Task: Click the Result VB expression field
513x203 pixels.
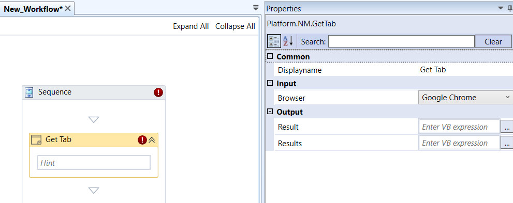Action: (x=459, y=127)
